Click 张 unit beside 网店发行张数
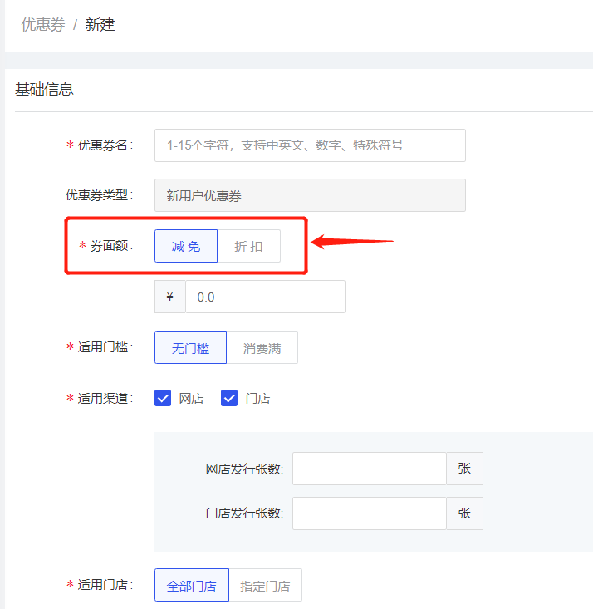 pyautogui.click(x=464, y=469)
